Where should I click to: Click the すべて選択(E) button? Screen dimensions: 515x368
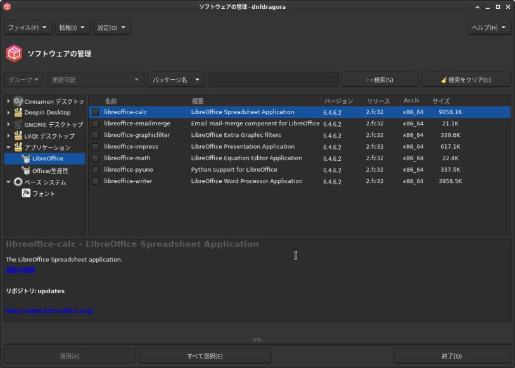point(205,356)
